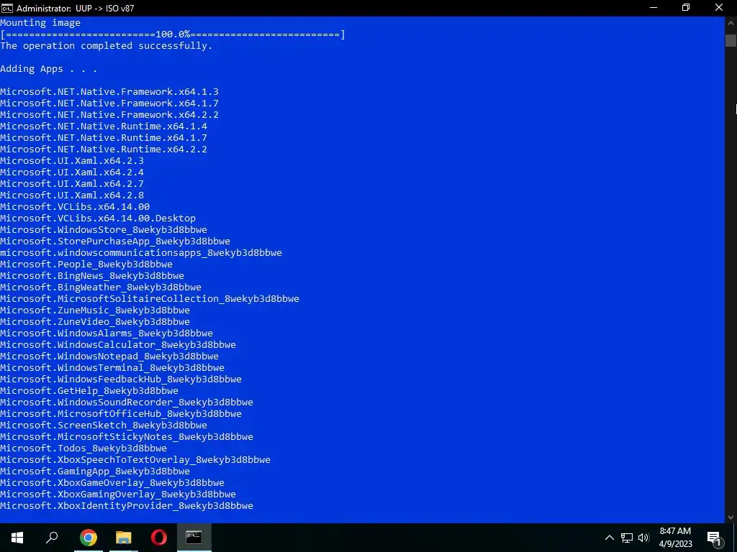Viewport: 737px width, 552px height.
Task: Click Microsoft.NET.Native.Framework.x64.1.3 line
Action: (x=109, y=92)
